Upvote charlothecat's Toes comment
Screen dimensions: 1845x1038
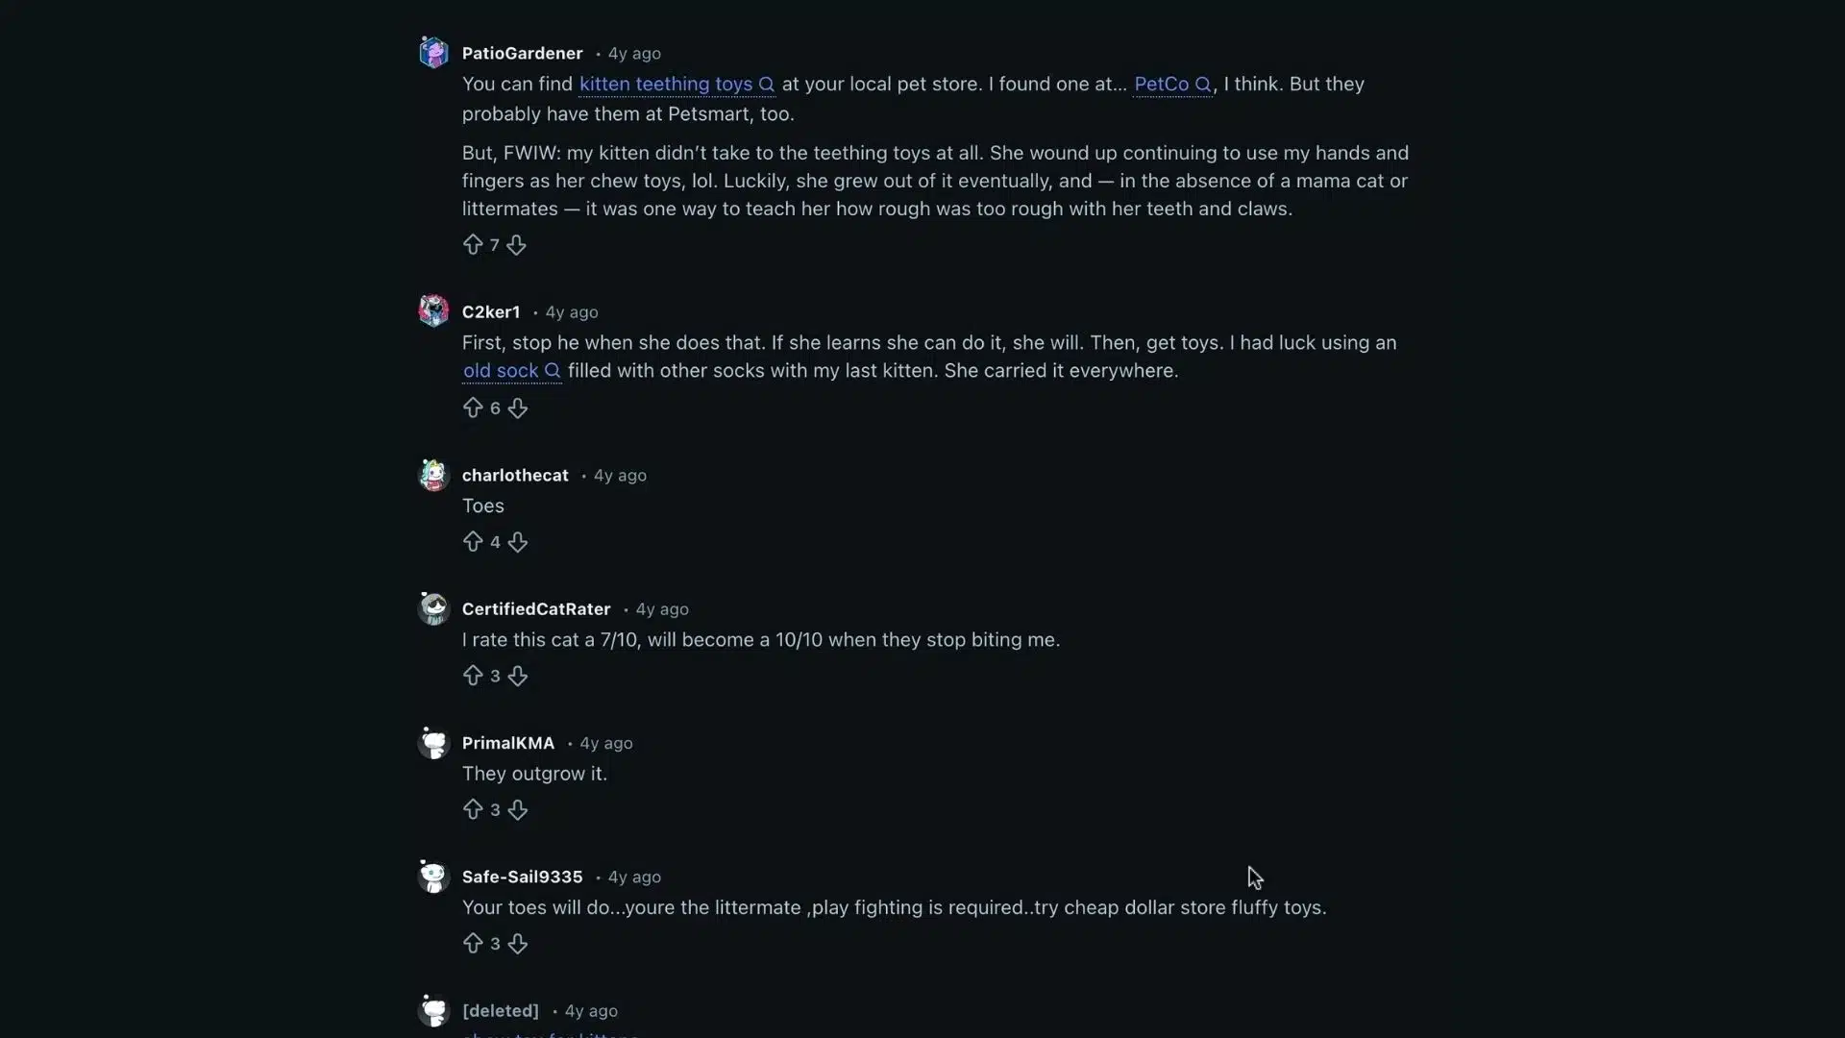coord(472,542)
